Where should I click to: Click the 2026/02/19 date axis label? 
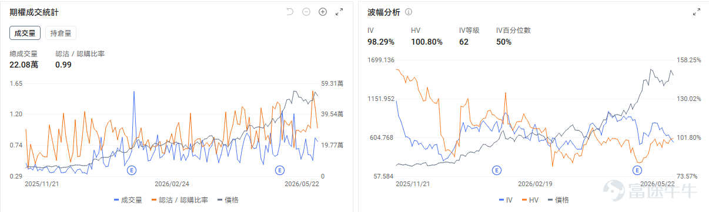[x=535, y=183]
